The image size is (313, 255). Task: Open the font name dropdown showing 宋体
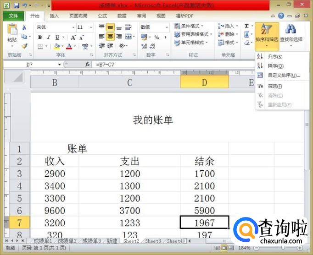(x=56, y=27)
